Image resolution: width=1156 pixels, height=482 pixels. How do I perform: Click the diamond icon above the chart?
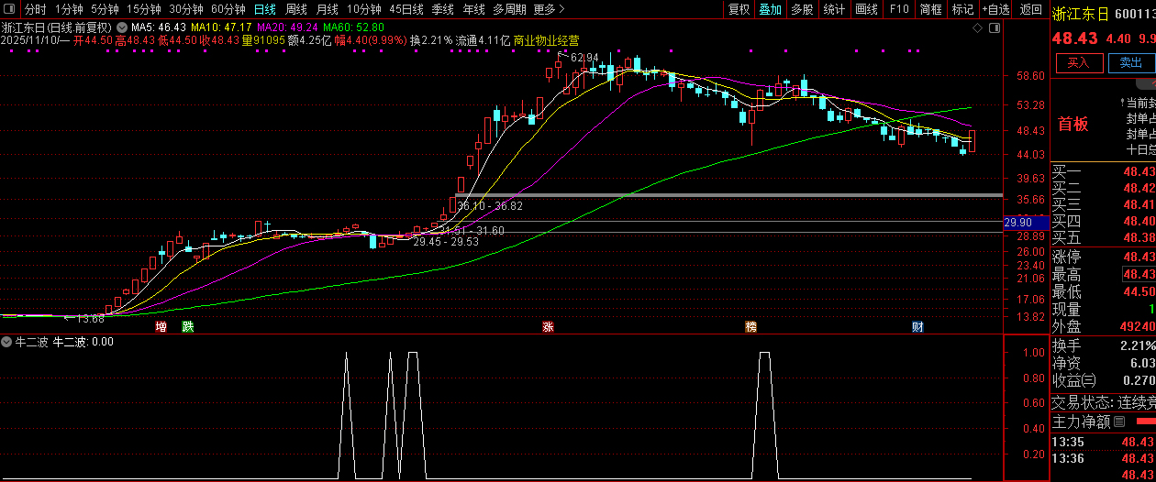click(976, 28)
